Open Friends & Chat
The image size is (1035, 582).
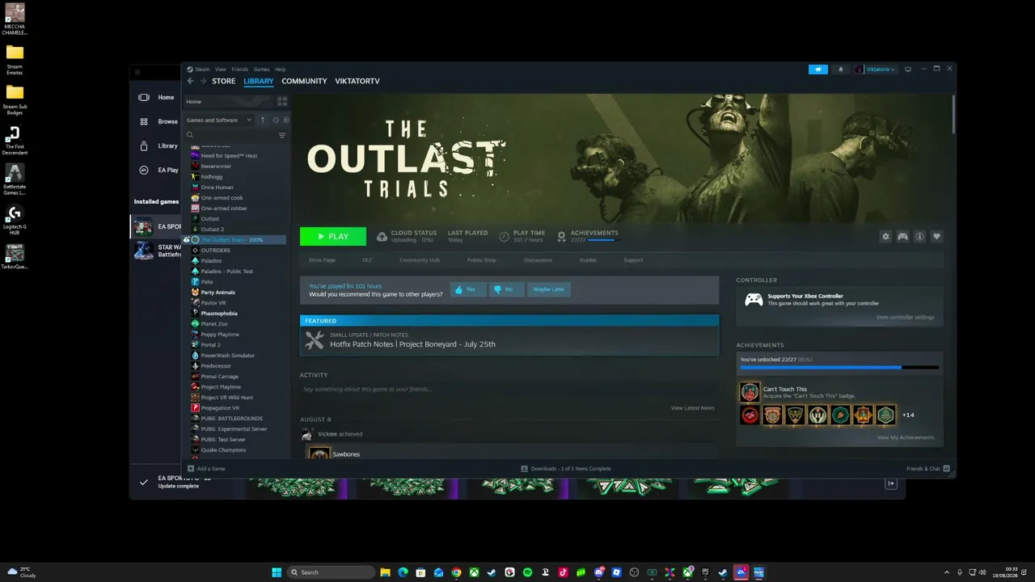(x=928, y=469)
